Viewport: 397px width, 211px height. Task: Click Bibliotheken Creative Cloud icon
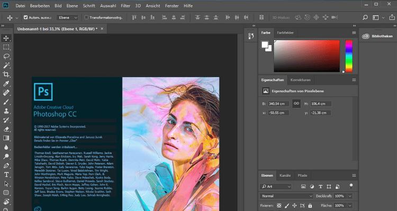[x=366, y=36]
